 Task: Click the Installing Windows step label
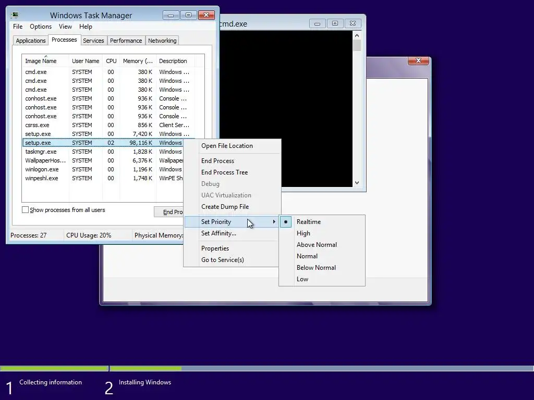[x=145, y=382]
